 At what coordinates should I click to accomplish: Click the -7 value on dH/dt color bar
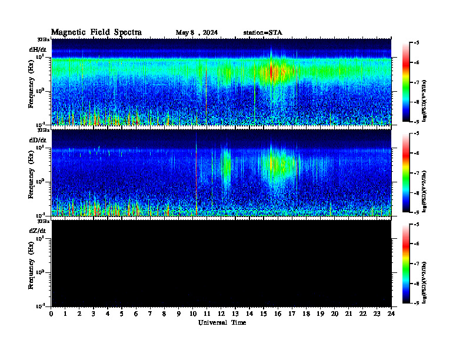pyautogui.click(x=417, y=82)
